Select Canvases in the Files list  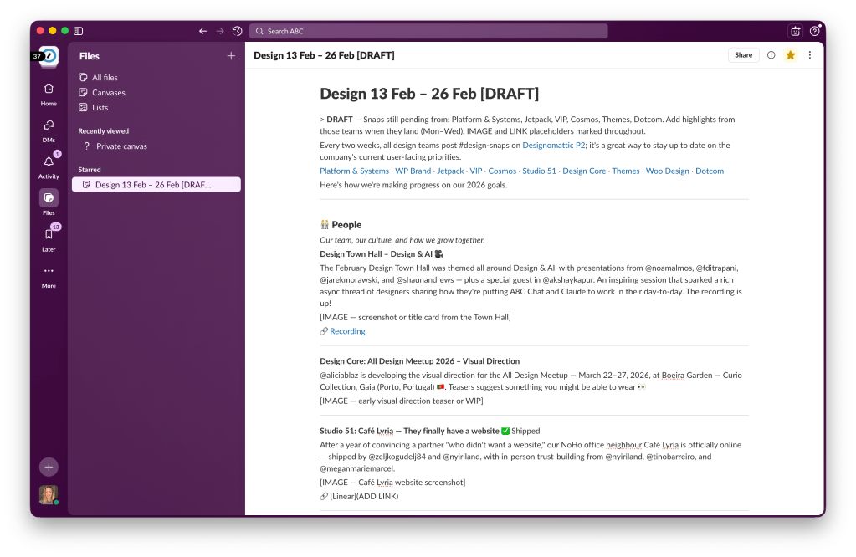coord(108,93)
